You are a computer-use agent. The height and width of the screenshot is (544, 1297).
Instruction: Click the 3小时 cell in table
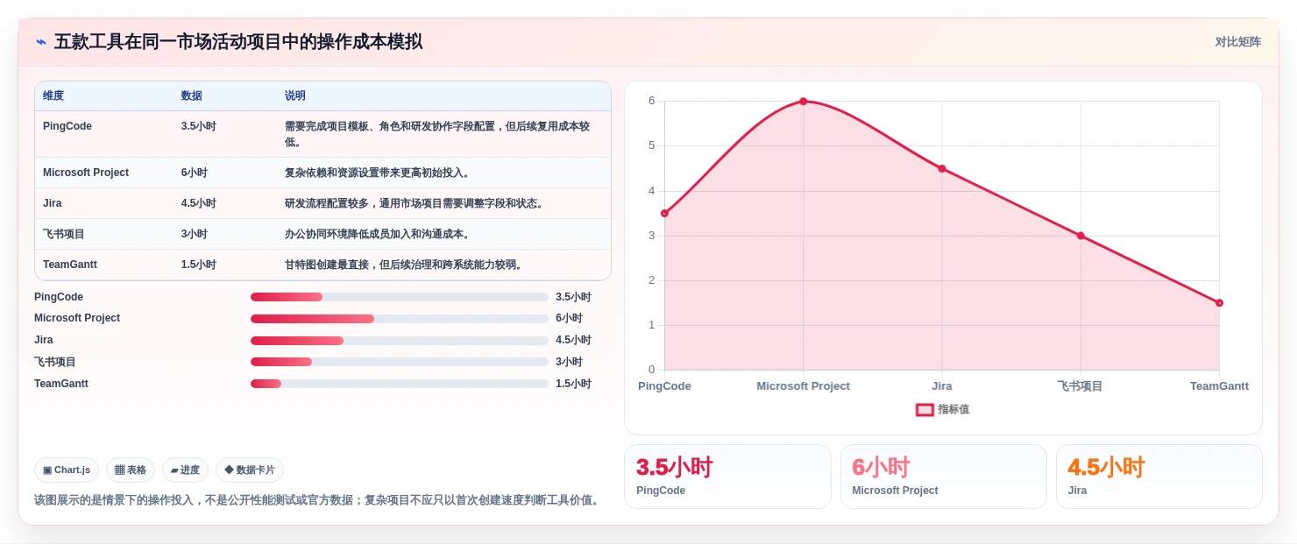[x=195, y=234]
